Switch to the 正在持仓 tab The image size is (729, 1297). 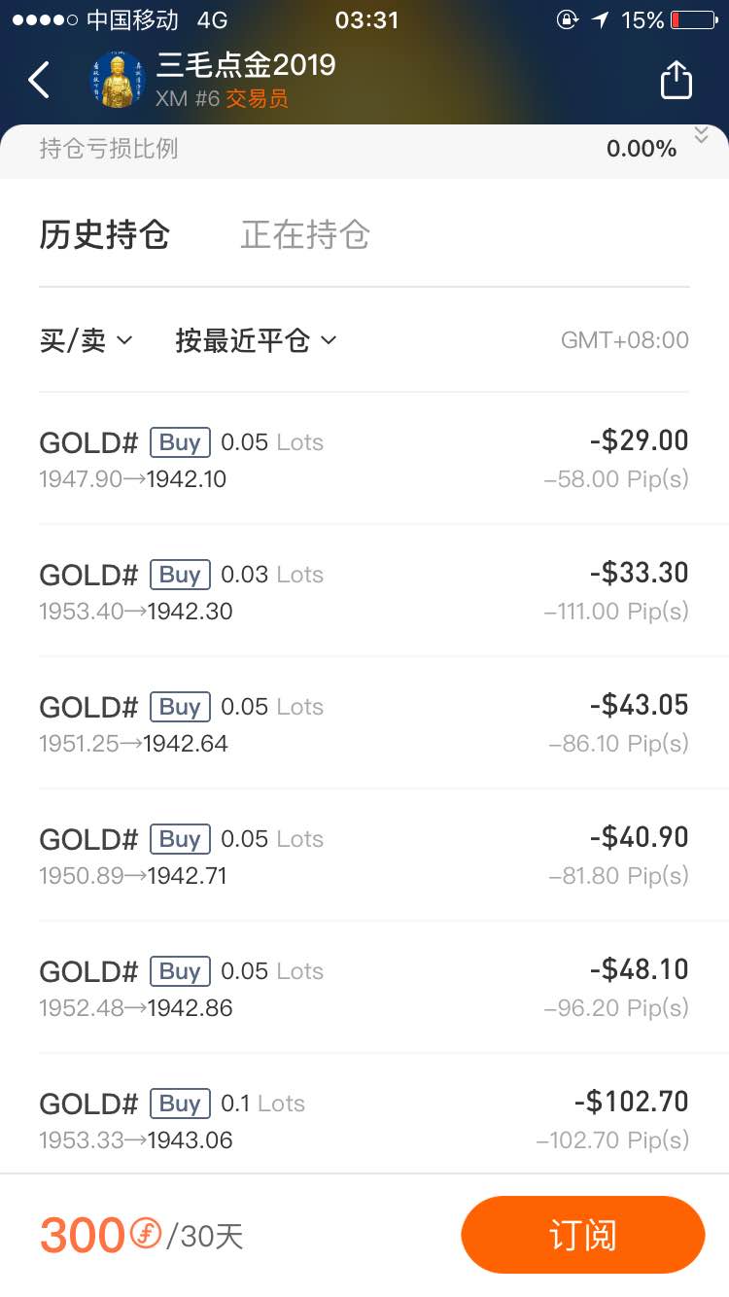click(305, 235)
